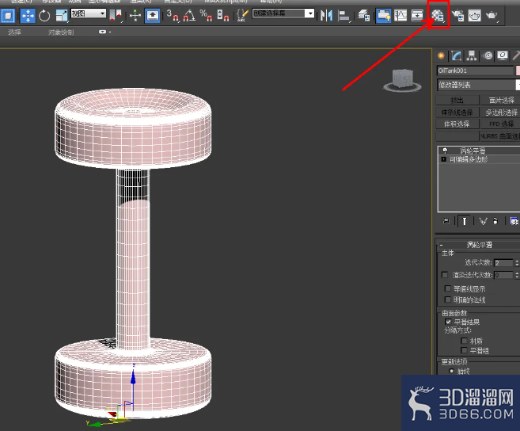Toggle the Angle Snap icon
520x431 pixels.
coord(189,15)
